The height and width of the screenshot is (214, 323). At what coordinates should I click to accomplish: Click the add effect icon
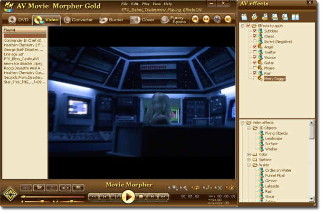(275, 17)
